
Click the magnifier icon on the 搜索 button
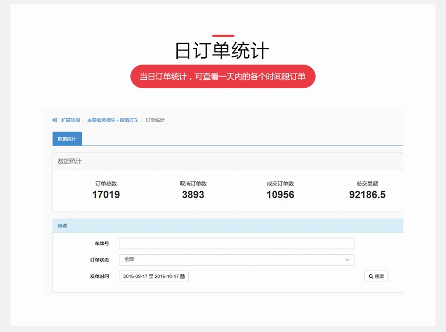pos(371,276)
